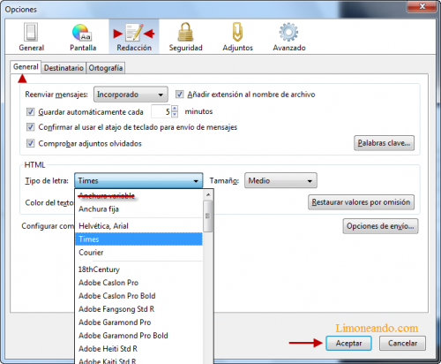Viewport: 441px width, 364px height.
Task: Expand the Reenviar mensajes dropdown
Action: click(131, 95)
